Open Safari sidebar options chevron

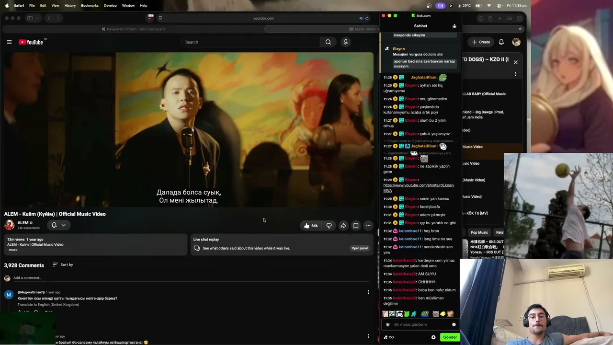pyautogui.click(x=37, y=18)
